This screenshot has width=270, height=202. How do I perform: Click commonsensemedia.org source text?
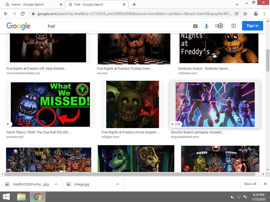23,73
